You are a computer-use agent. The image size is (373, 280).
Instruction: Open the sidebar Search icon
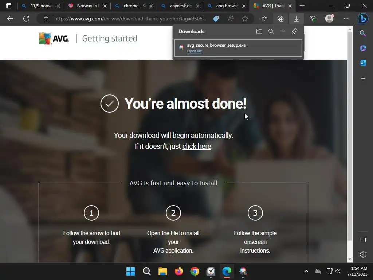363,33
